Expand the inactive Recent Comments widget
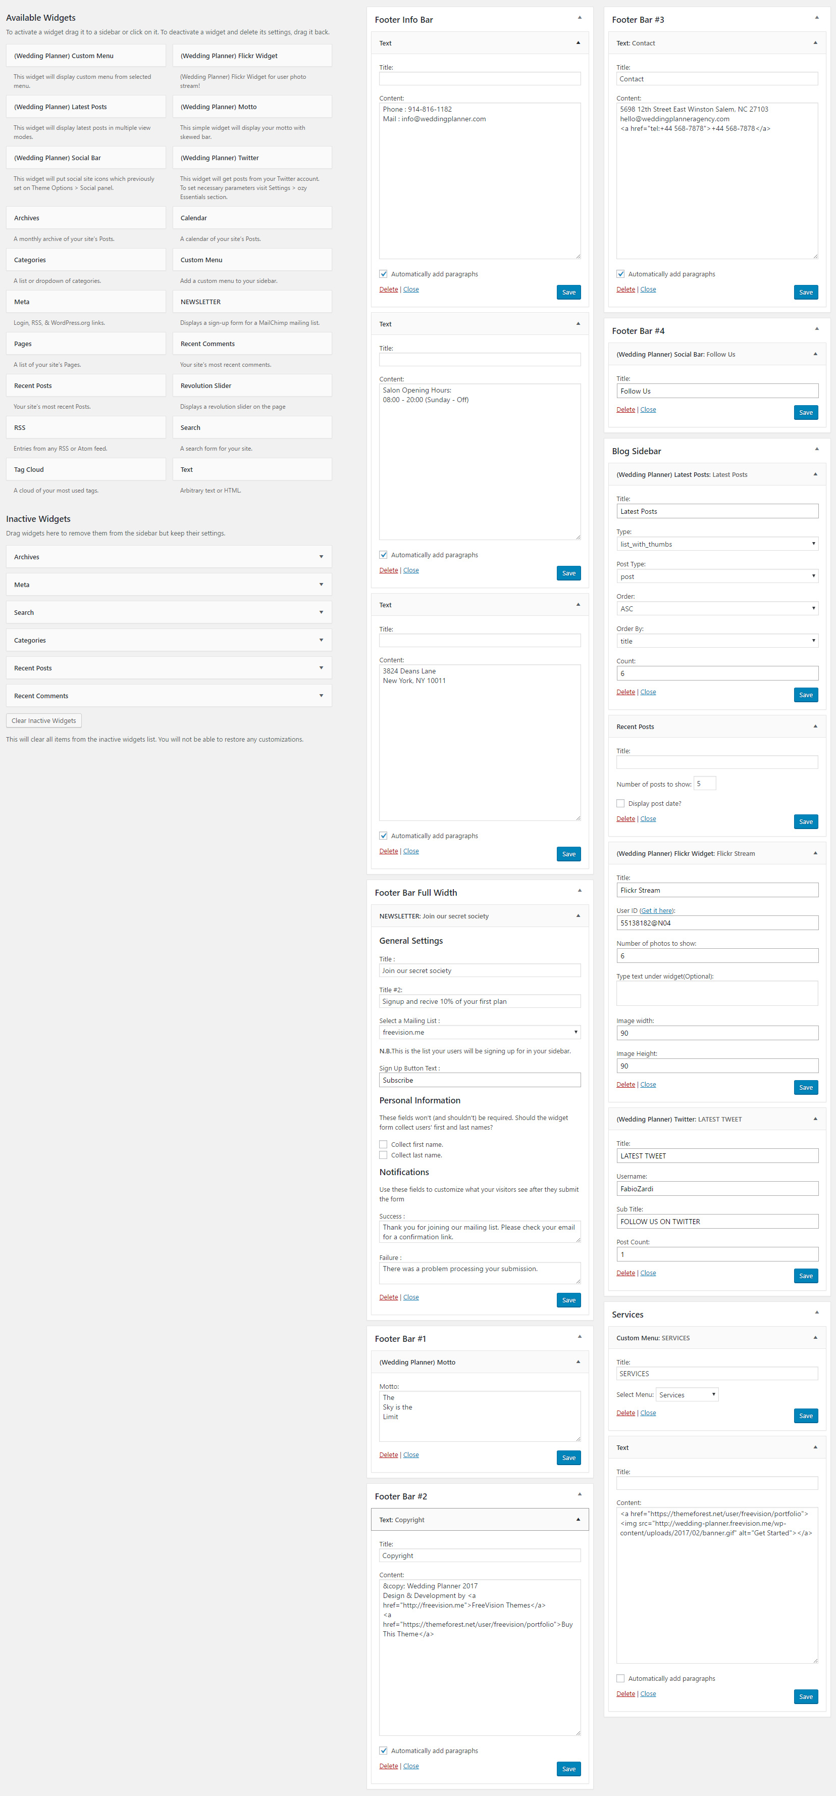The height and width of the screenshot is (1796, 836). [x=321, y=696]
